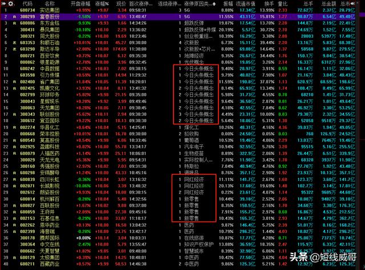Image resolution: width=365 pixels, height=270 pixels.
Task: Sort by the 总手 column header
Action: click(308, 4)
